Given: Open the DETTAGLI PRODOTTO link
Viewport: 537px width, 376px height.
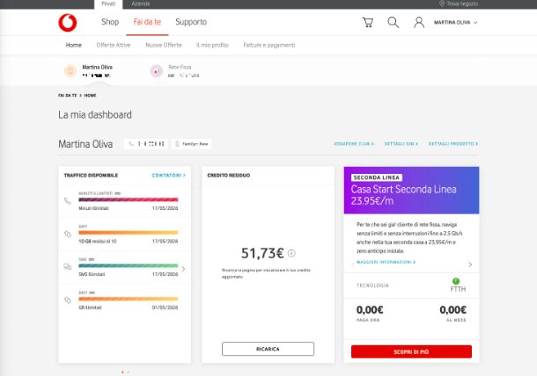Looking at the screenshot, I should click(453, 144).
